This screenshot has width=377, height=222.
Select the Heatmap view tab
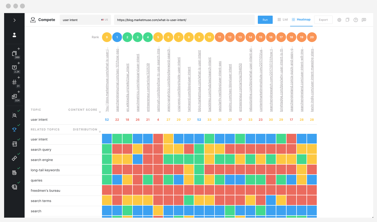coord(301,19)
